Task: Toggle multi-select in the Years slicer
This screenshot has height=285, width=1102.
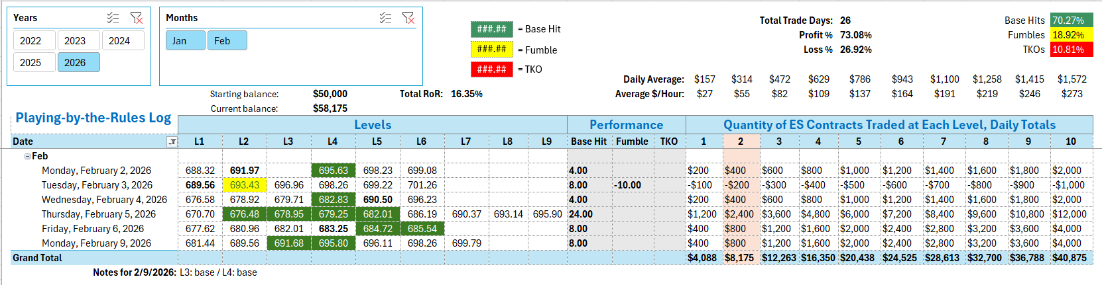Action: pyautogui.click(x=113, y=18)
